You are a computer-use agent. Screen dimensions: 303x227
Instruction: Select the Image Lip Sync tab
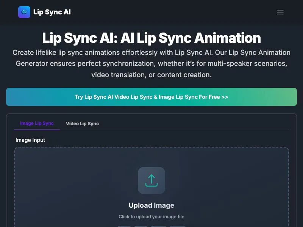click(37, 123)
